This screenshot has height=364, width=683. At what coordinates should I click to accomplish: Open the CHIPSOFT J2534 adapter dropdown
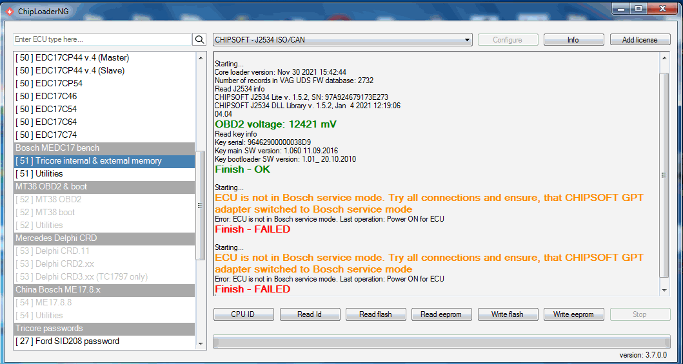[x=342, y=40]
